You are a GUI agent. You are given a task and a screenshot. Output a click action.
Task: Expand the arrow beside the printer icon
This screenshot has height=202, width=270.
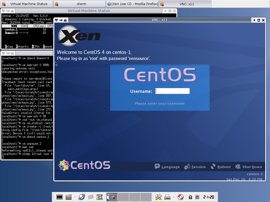click(173, 197)
